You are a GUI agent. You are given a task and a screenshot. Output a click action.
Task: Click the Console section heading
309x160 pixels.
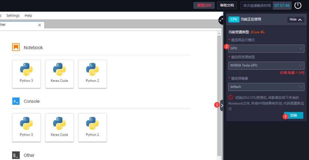[x=32, y=101]
